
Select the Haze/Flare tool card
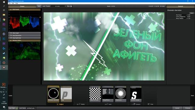[108, 94]
